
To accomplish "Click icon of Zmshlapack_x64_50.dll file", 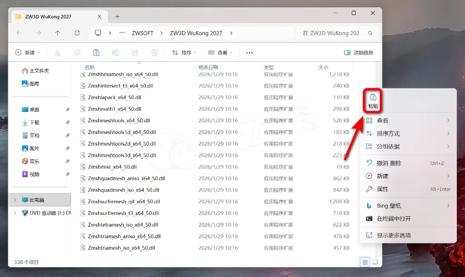I will pos(83,97).
